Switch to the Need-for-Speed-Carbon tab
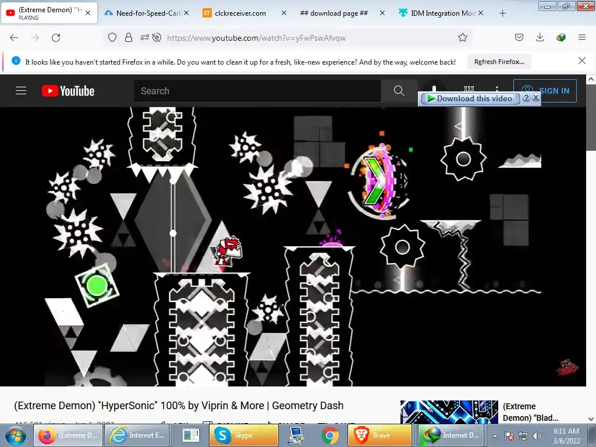Image resolution: width=596 pixels, height=447 pixels. (146, 13)
